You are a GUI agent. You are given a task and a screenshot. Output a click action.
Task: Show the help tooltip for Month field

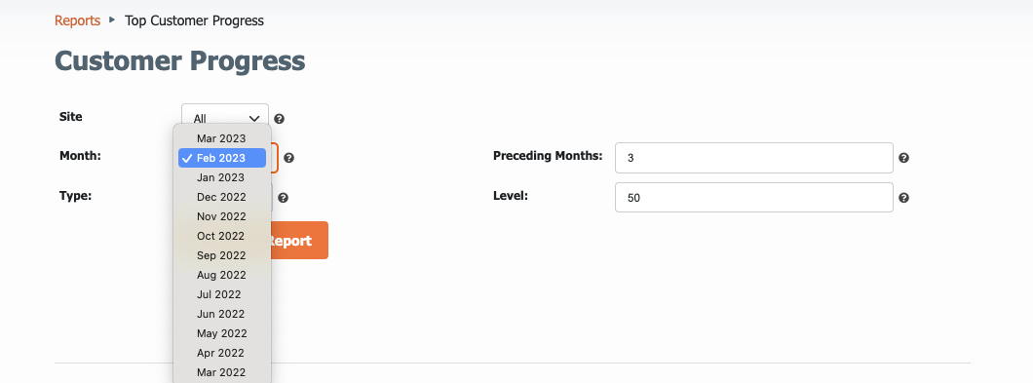288,158
